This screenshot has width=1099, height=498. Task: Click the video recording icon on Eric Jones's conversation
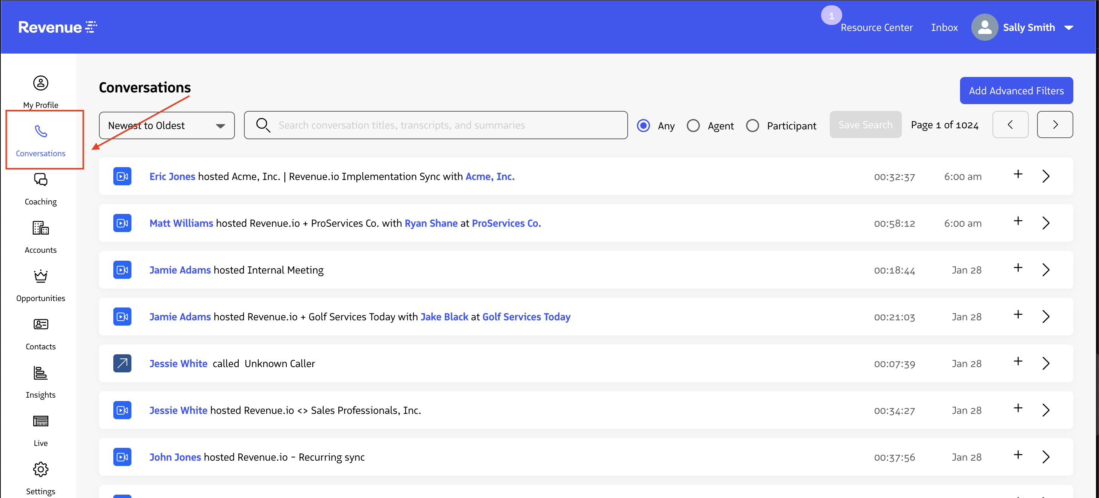click(x=122, y=176)
